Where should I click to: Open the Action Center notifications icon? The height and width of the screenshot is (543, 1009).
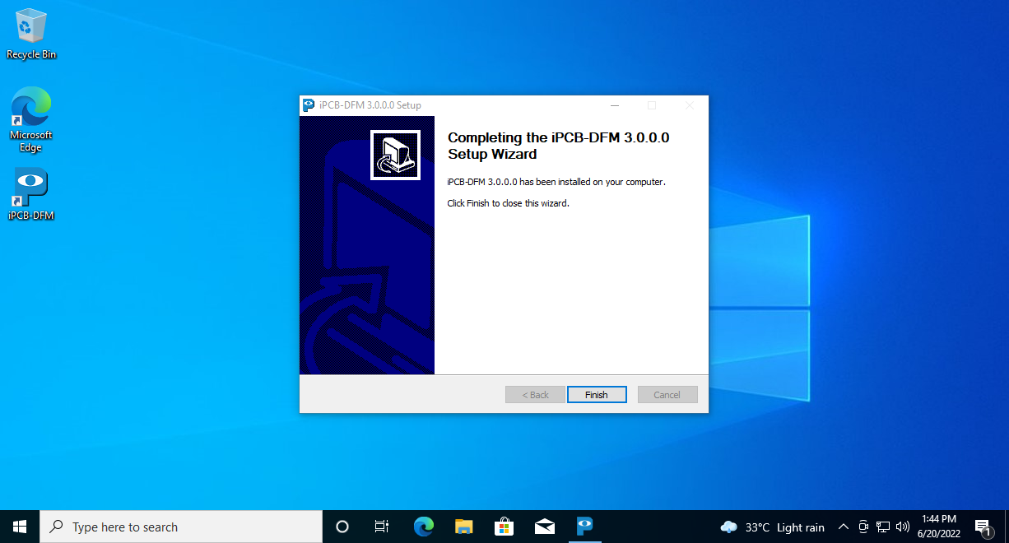982,527
